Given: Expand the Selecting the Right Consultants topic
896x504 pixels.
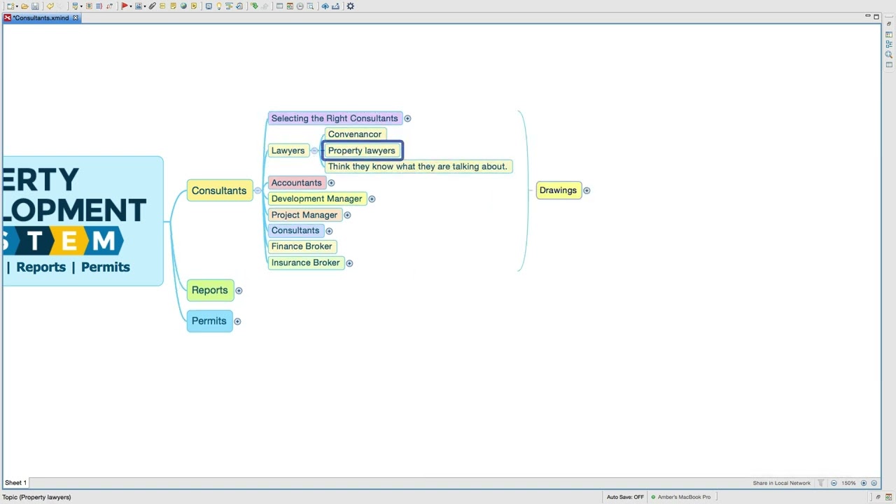Looking at the screenshot, I should [407, 118].
